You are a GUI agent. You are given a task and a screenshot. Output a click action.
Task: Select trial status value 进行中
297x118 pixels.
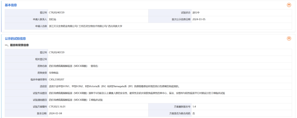(196, 12)
